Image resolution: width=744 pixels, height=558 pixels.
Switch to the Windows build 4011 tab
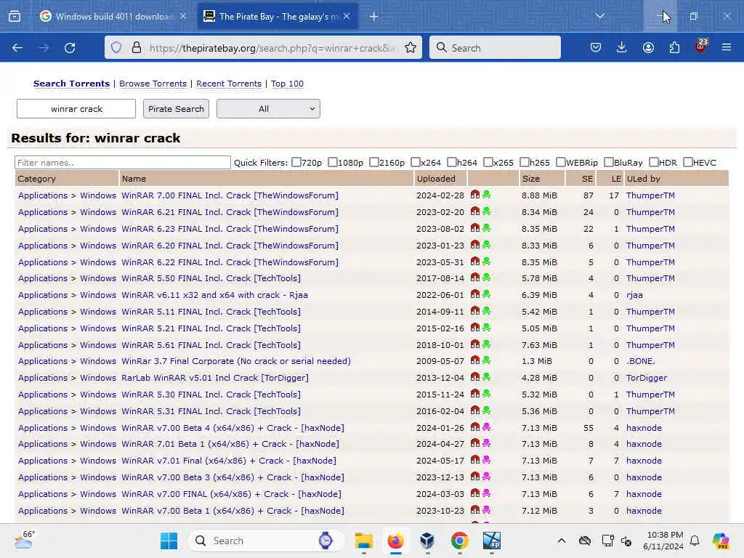[113, 17]
